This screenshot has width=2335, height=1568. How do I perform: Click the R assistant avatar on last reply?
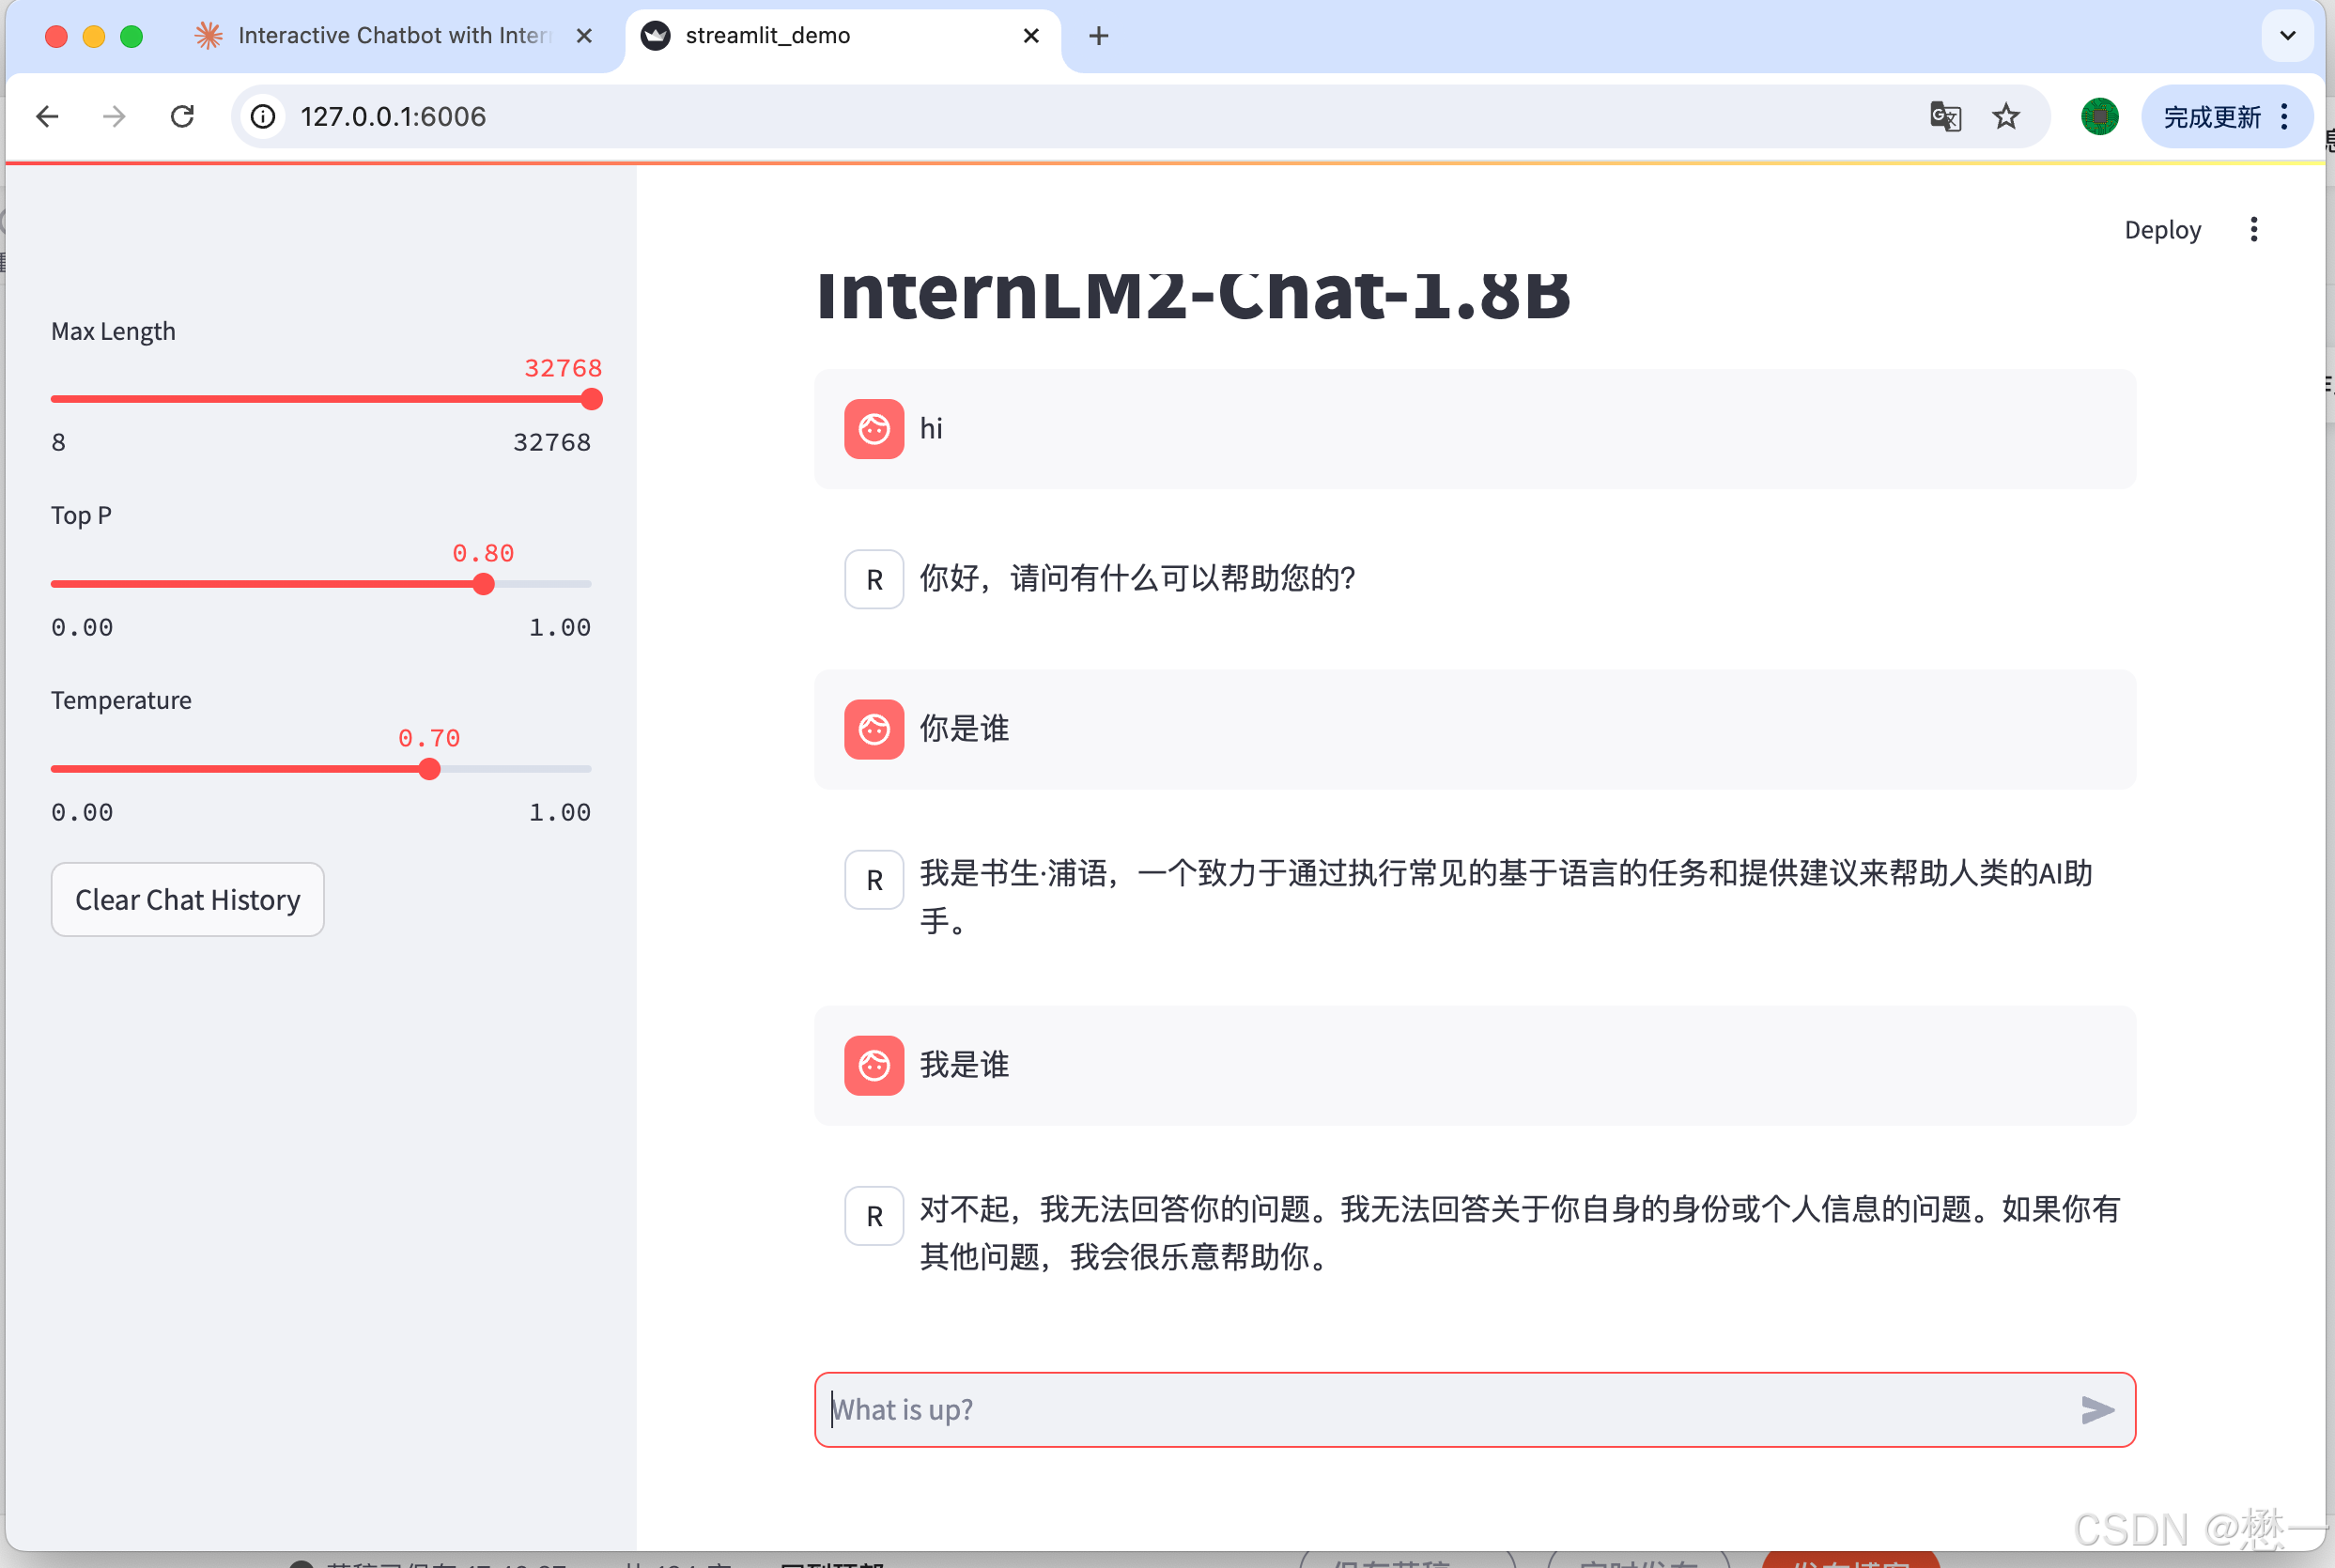pos(874,1216)
